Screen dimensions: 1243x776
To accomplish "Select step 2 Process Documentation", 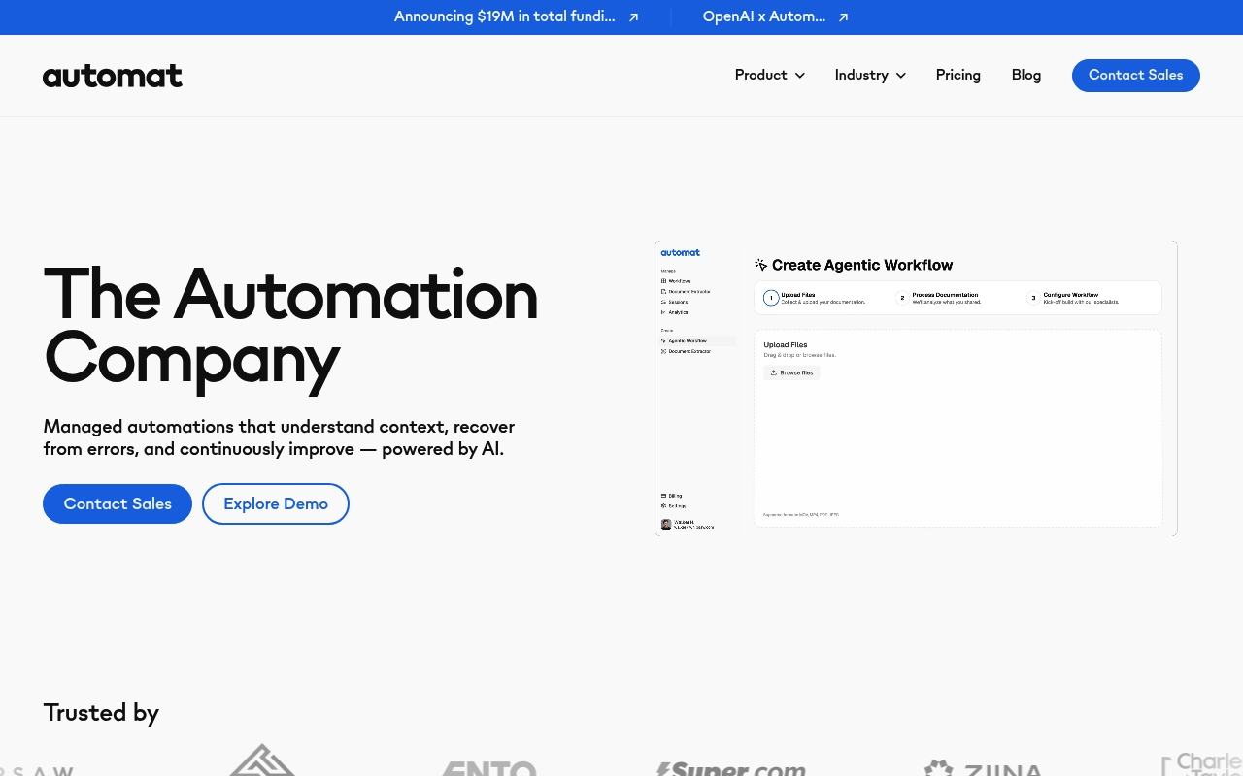I will pyautogui.click(x=940, y=298).
